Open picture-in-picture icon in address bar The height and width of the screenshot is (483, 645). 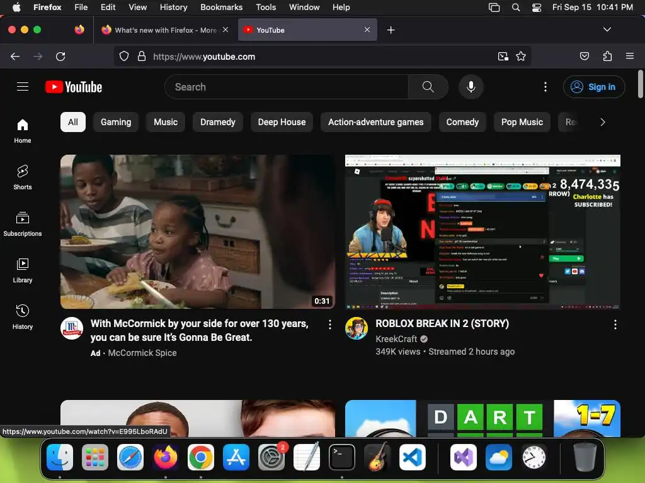coord(503,56)
